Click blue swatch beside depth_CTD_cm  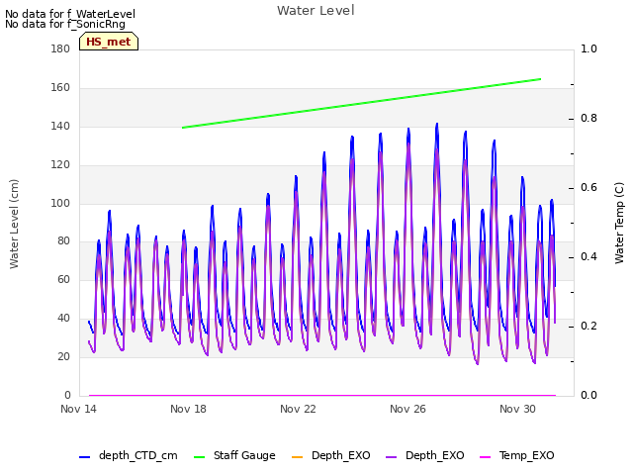pyautogui.click(x=84, y=457)
